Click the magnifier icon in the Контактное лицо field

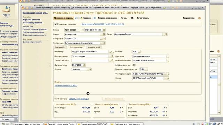113,60
